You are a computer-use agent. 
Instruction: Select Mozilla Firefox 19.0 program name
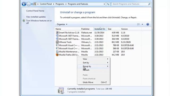pos(69,55)
